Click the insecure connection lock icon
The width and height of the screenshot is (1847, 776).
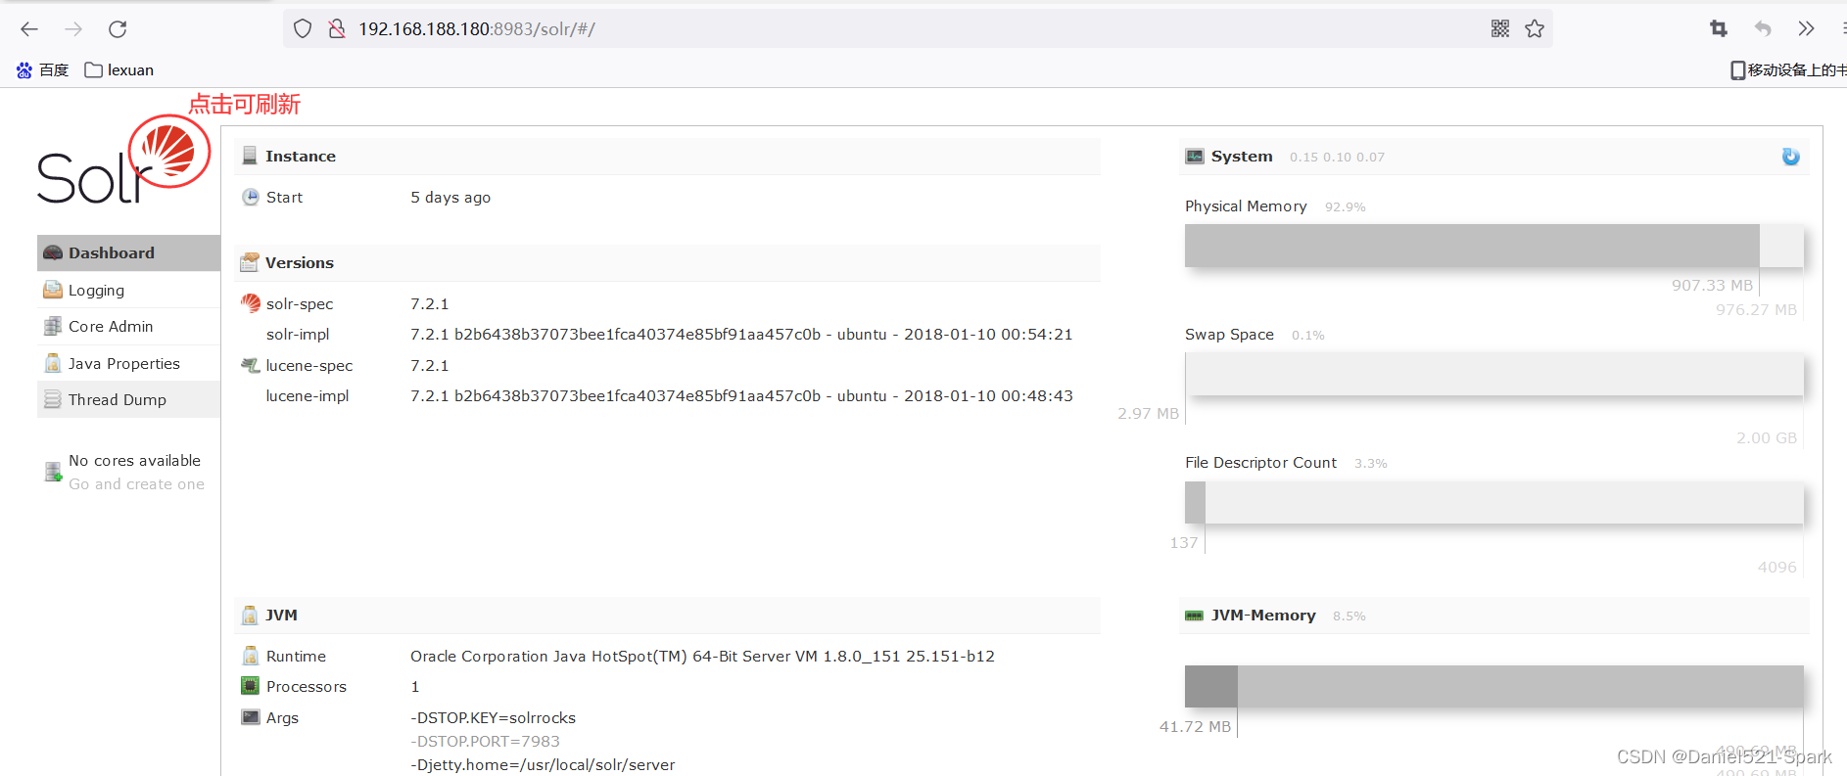(x=337, y=29)
